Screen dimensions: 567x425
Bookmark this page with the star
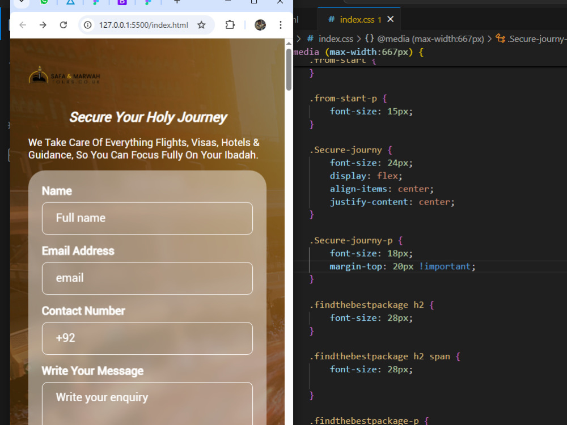[x=201, y=25]
